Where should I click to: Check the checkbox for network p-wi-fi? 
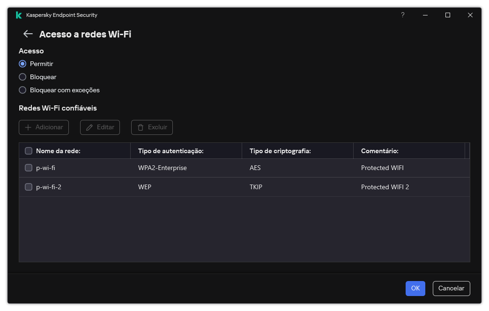click(29, 167)
